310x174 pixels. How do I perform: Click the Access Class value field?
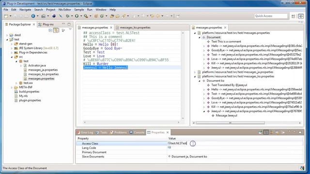click(x=235, y=144)
